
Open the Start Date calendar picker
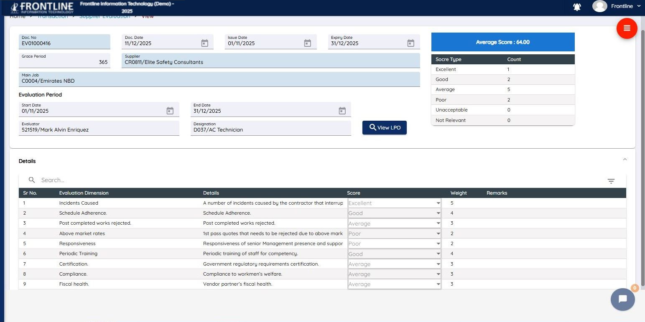[x=170, y=111]
